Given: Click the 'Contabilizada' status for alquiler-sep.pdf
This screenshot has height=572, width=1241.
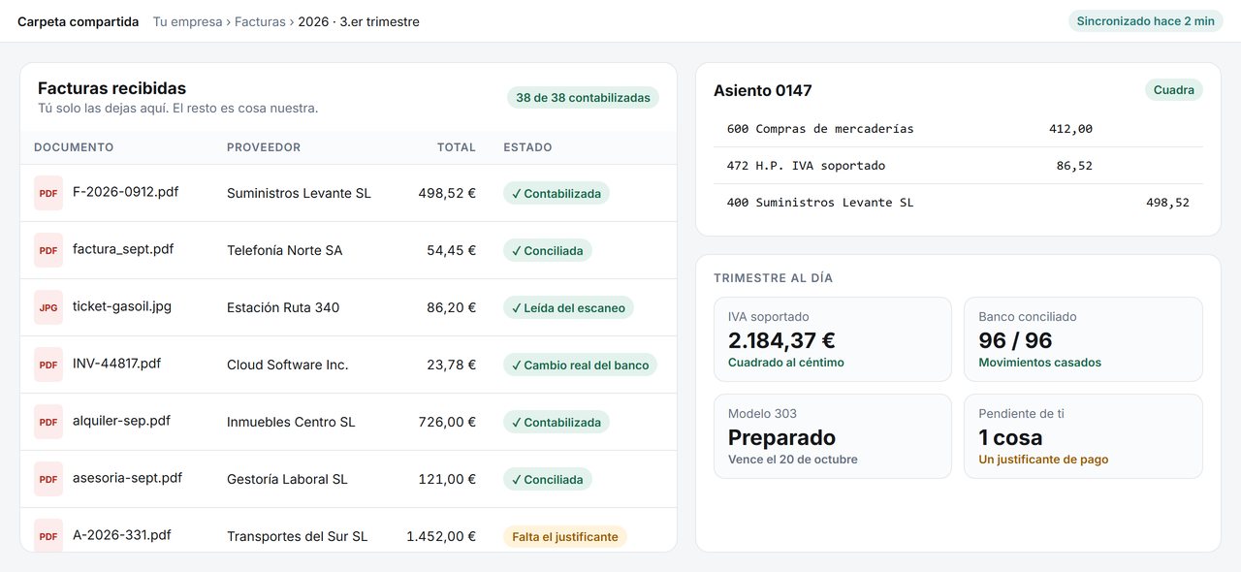Looking at the screenshot, I should tap(557, 422).
